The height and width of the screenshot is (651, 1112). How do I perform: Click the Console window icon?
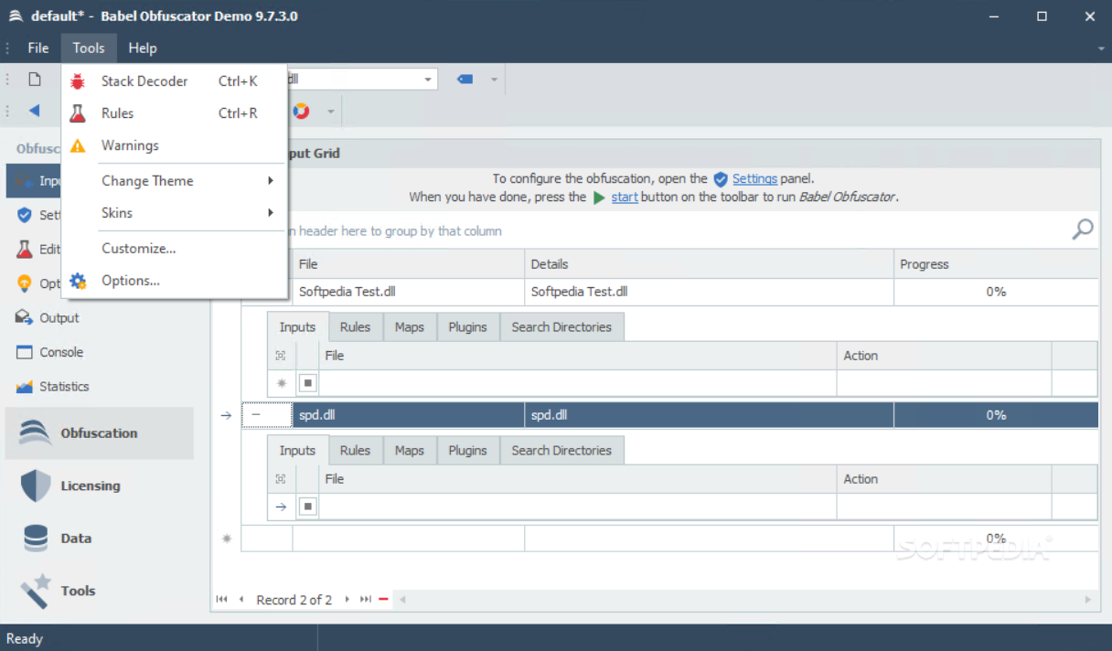tap(24, 352)
